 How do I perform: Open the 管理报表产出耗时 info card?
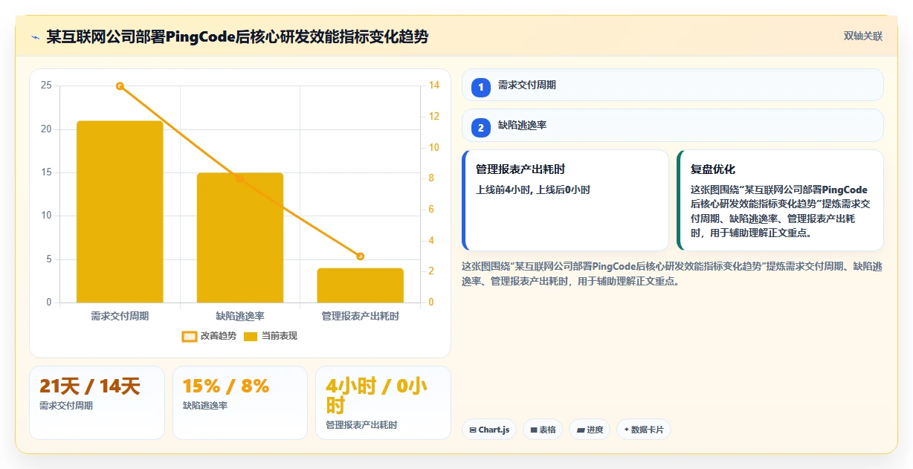tap(565, 200)
